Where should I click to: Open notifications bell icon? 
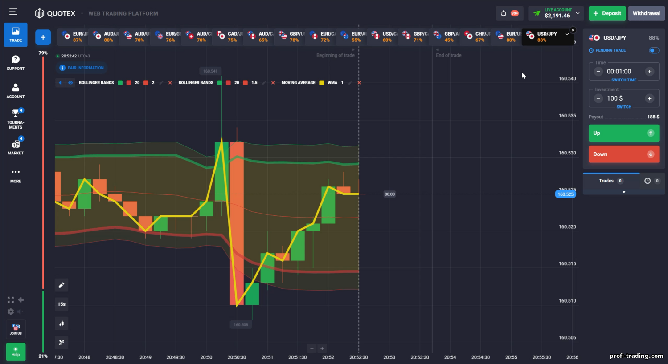pos(504,13)
